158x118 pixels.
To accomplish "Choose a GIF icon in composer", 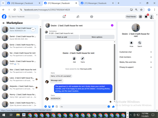I will click(x=57, y=107).
